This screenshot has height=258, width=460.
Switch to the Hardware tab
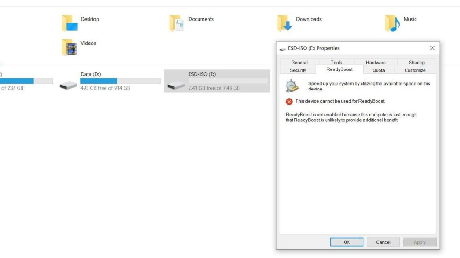376,62
